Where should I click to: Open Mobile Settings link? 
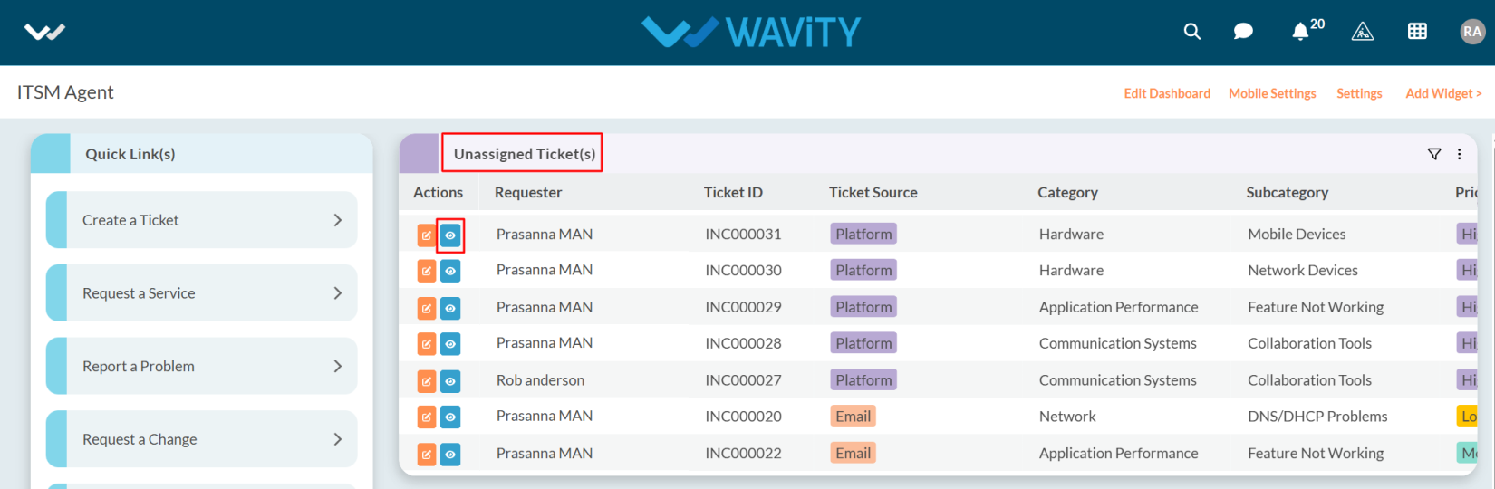point(1272,93)
